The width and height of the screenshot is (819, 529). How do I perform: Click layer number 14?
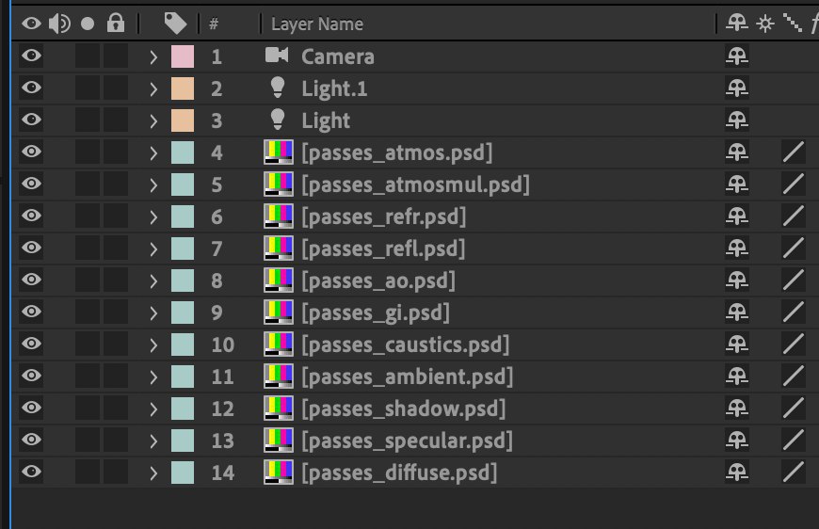click(x=222, y=473)
